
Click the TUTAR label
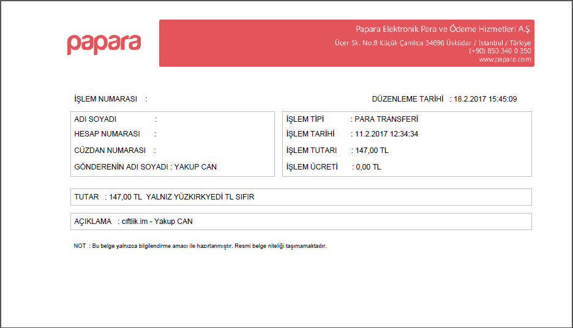click(x=86, y=197)
